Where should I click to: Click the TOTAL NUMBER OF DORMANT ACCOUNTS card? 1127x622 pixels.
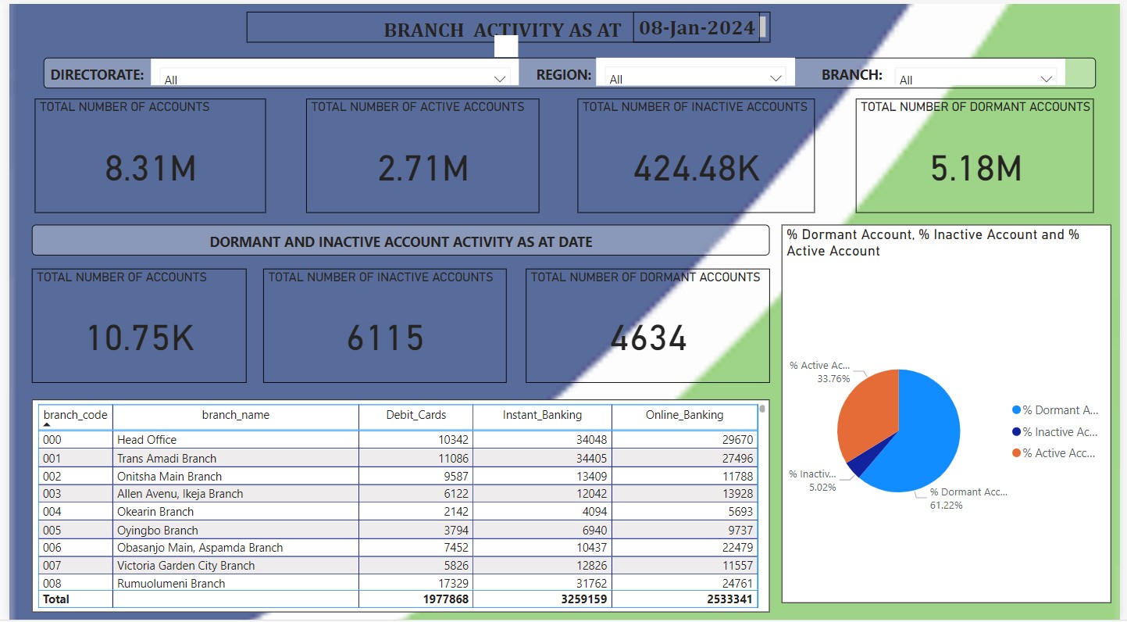point(974,156)
